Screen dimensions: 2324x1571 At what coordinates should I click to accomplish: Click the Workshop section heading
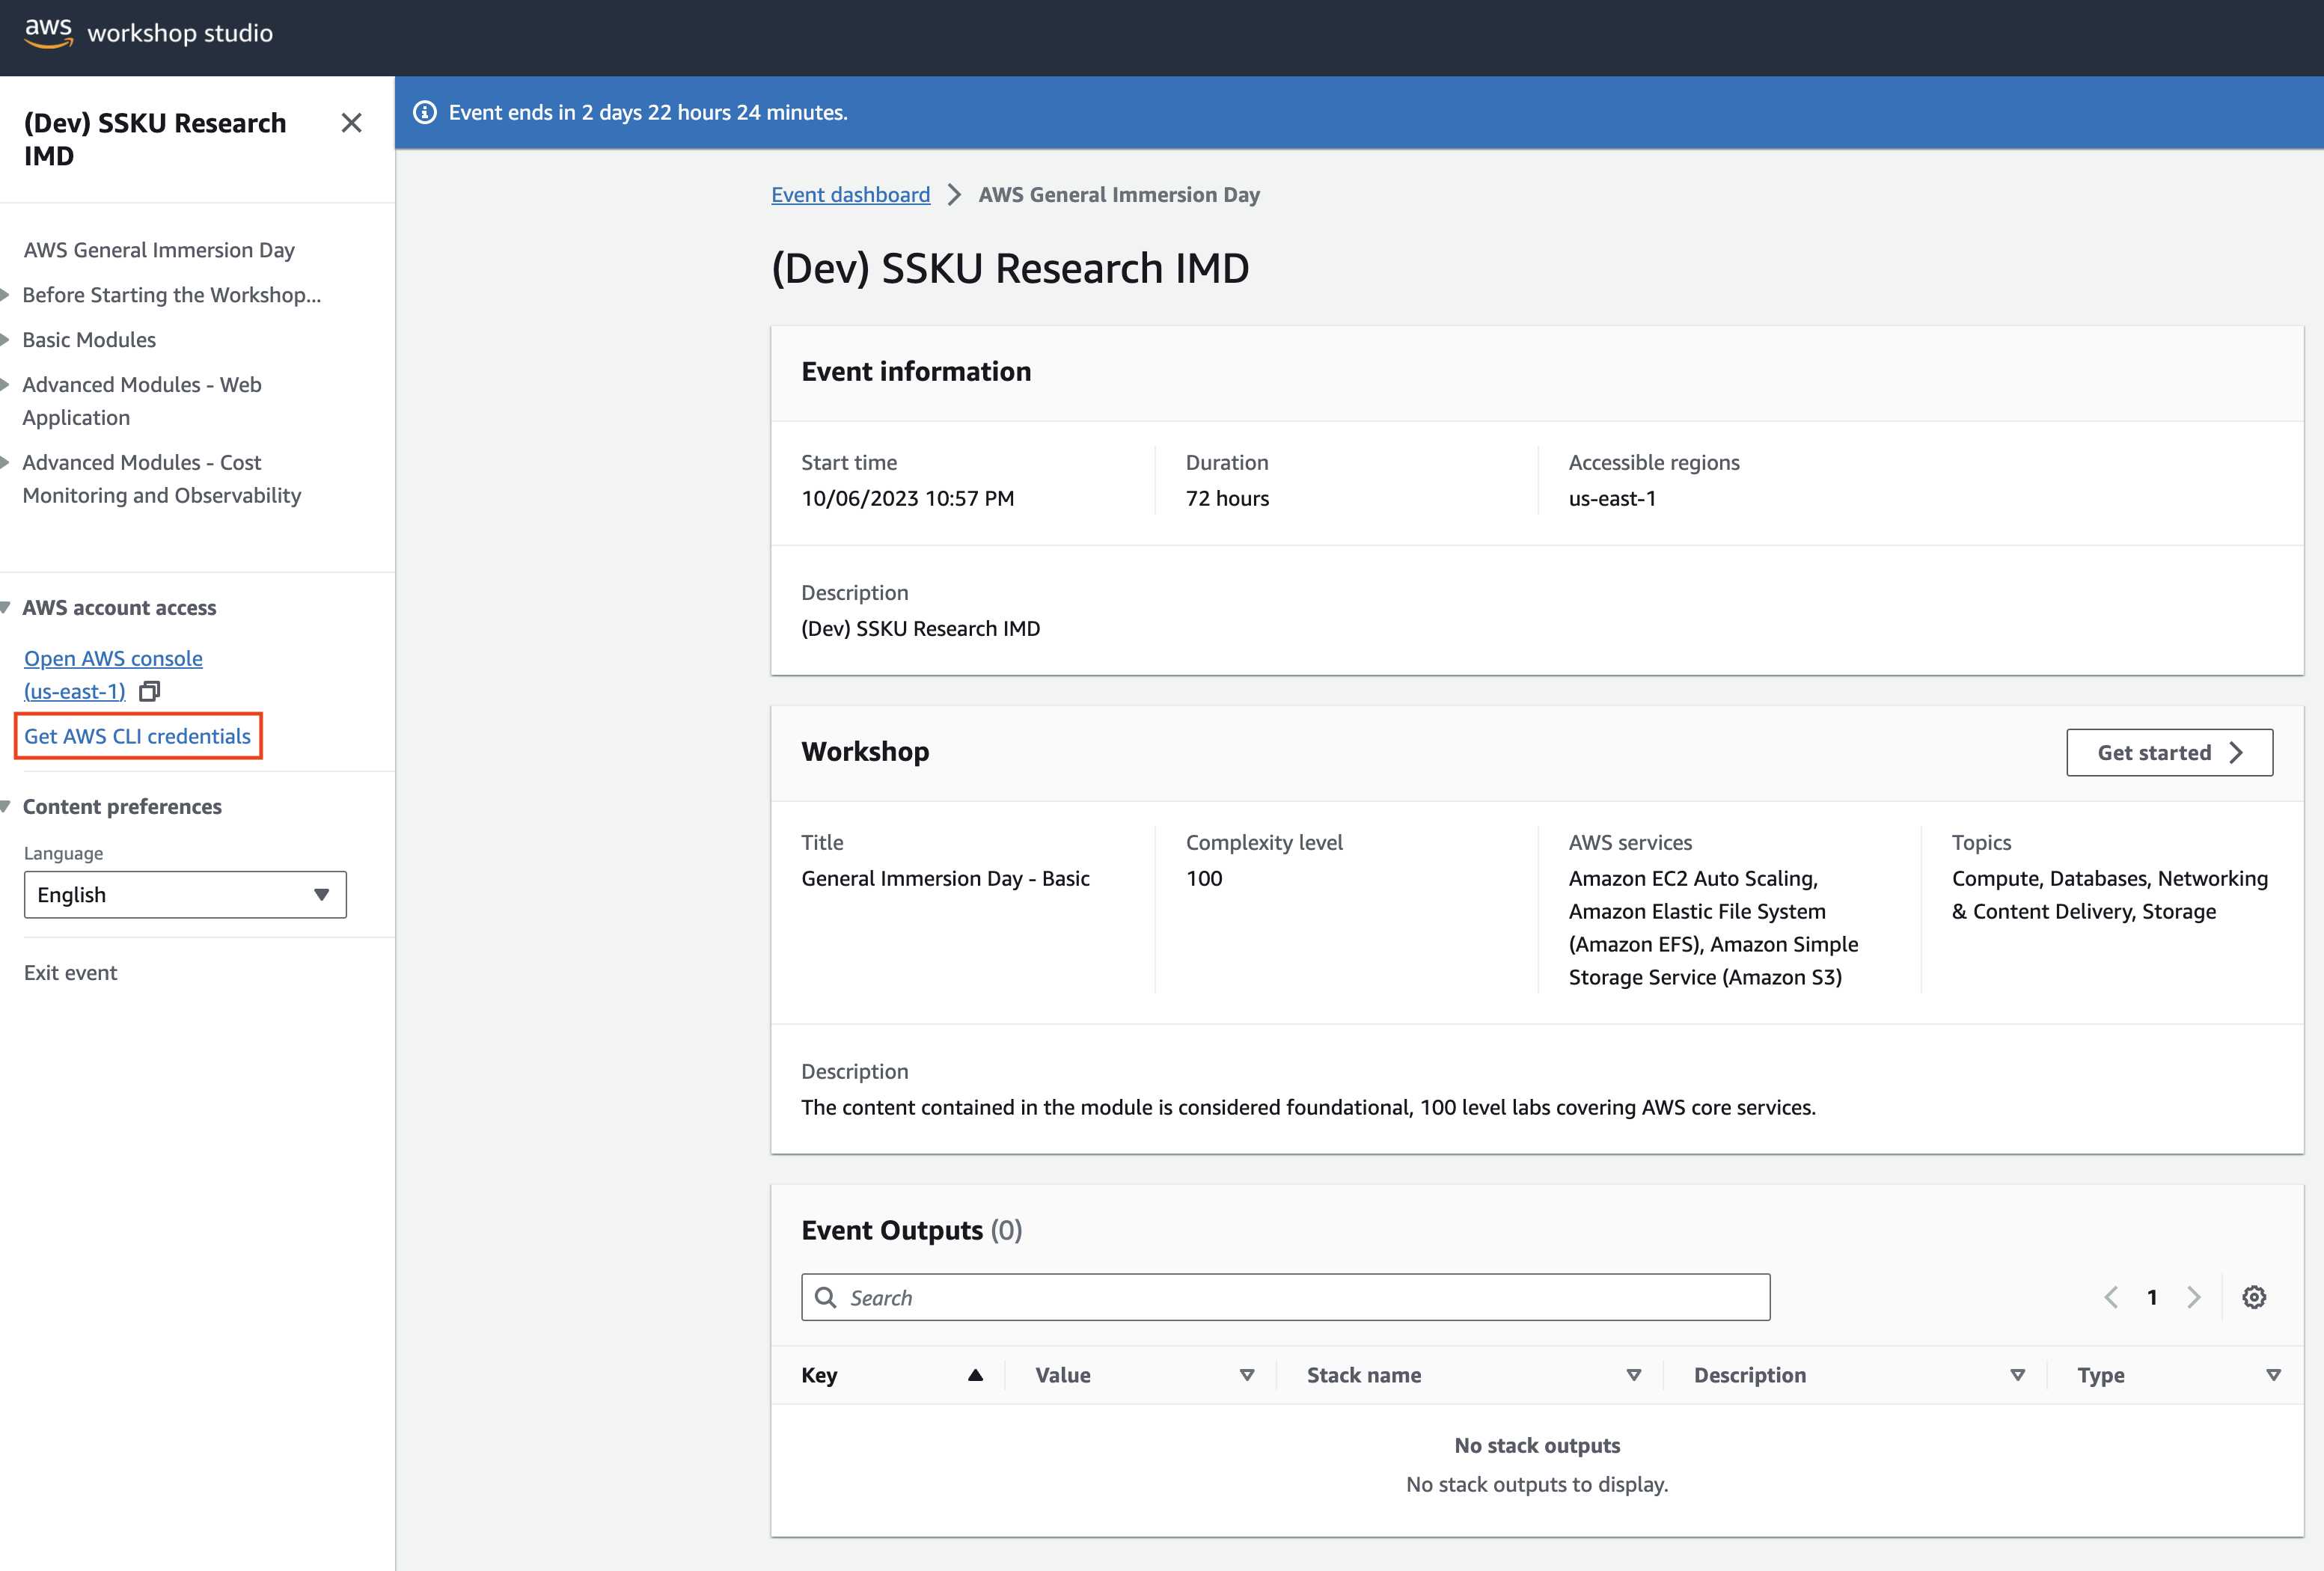click(865, 751)
